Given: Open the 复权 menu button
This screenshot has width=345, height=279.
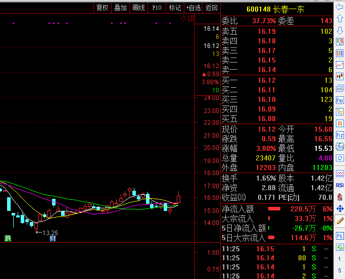Looking at the screenshot, I should coord(103,8).
